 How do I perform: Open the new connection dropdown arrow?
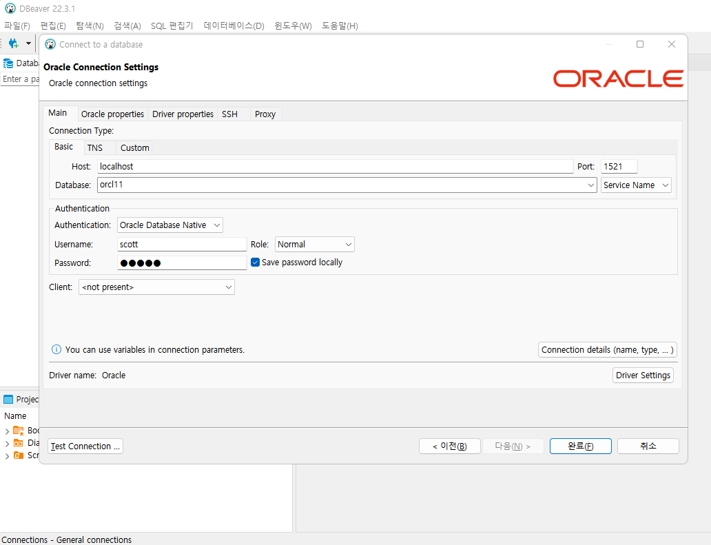click(x=28, y=43)
